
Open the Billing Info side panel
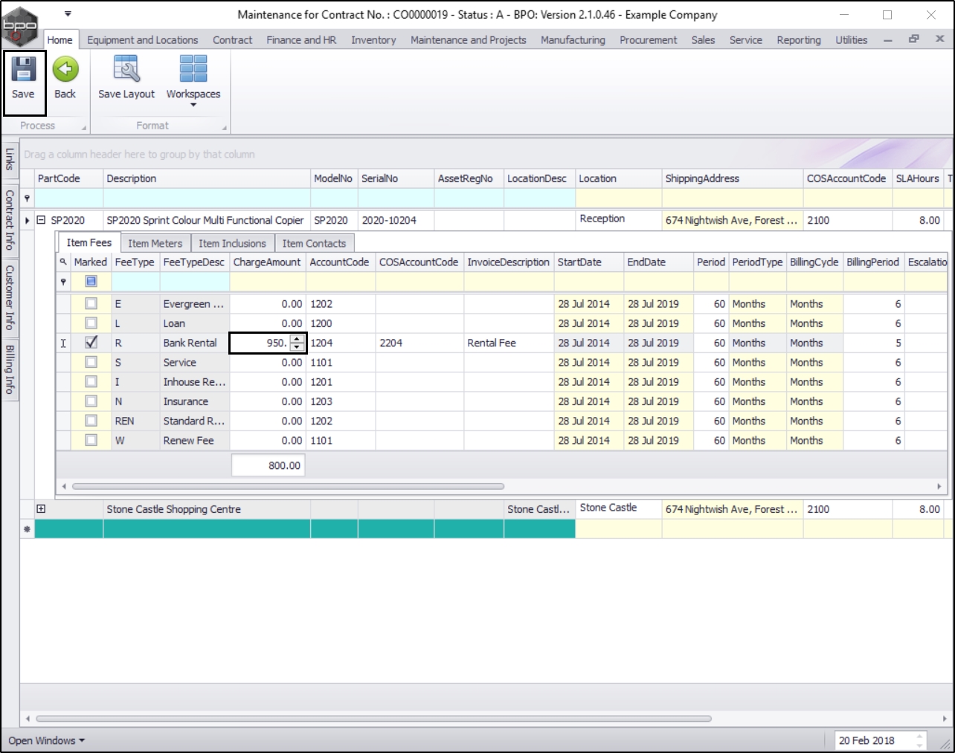(10, 369)
